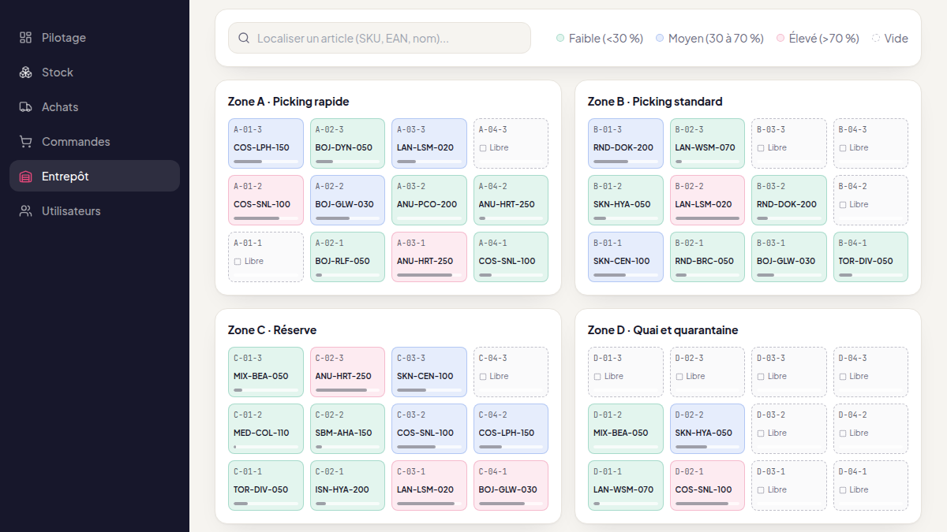Select slot D-02-2 SKN-HYA-050
The image size is (947, 532).
707,429
